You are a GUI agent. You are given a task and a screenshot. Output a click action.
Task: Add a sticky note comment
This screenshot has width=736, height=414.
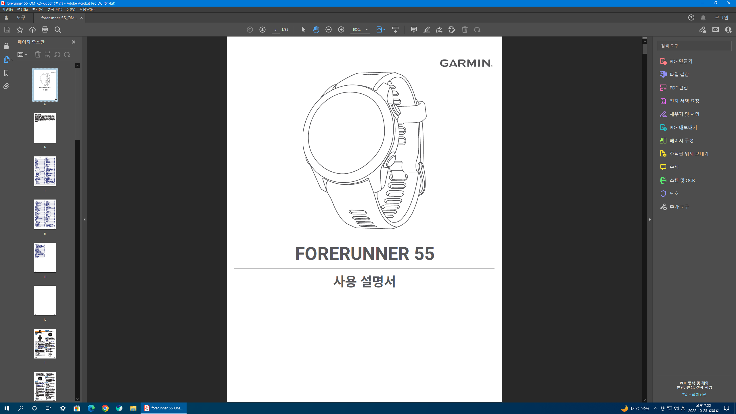(x=414, y=30)
